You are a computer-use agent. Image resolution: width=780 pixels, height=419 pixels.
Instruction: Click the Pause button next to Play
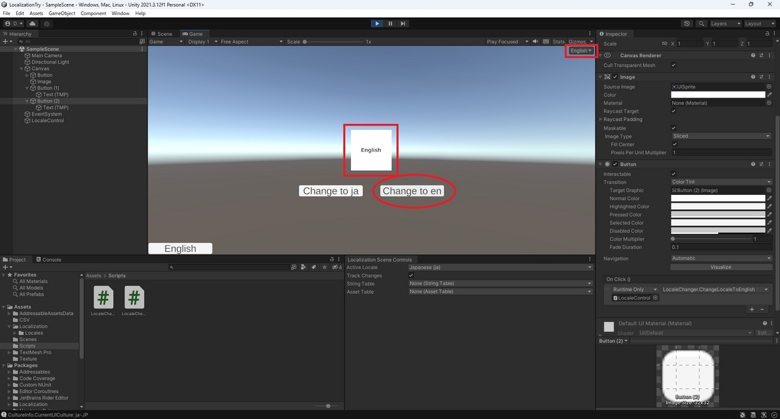coord(390,23)
